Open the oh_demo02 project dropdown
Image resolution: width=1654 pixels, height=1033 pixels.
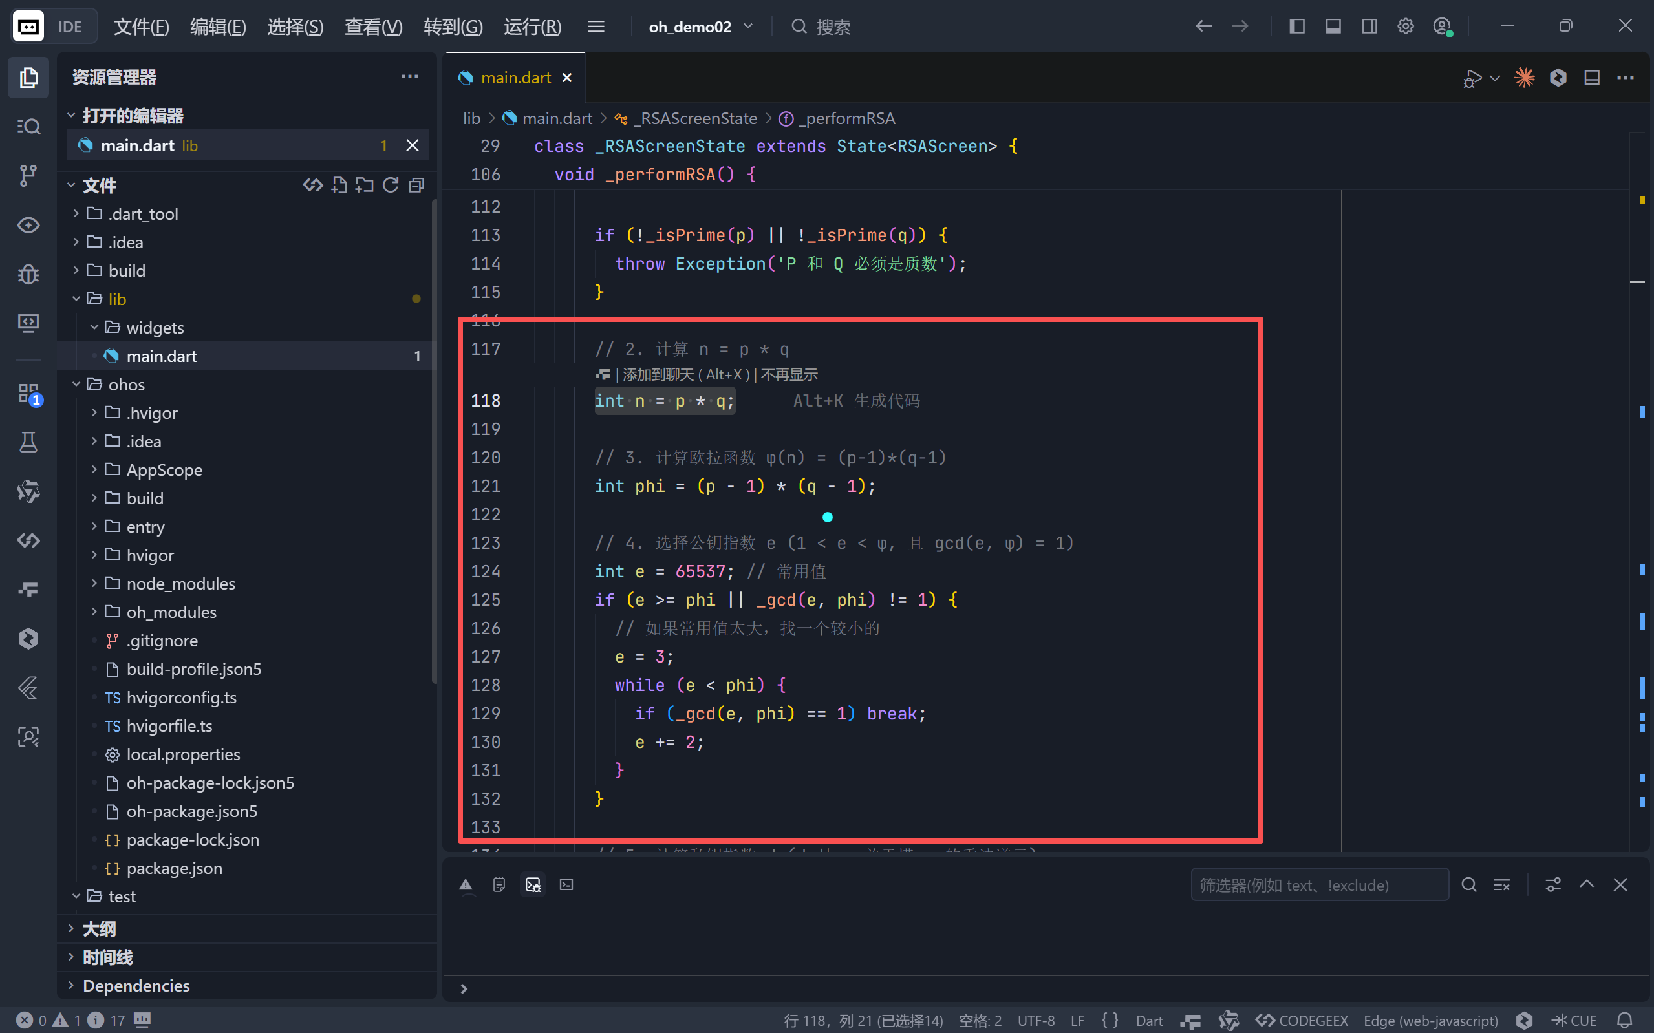(700, 27)
